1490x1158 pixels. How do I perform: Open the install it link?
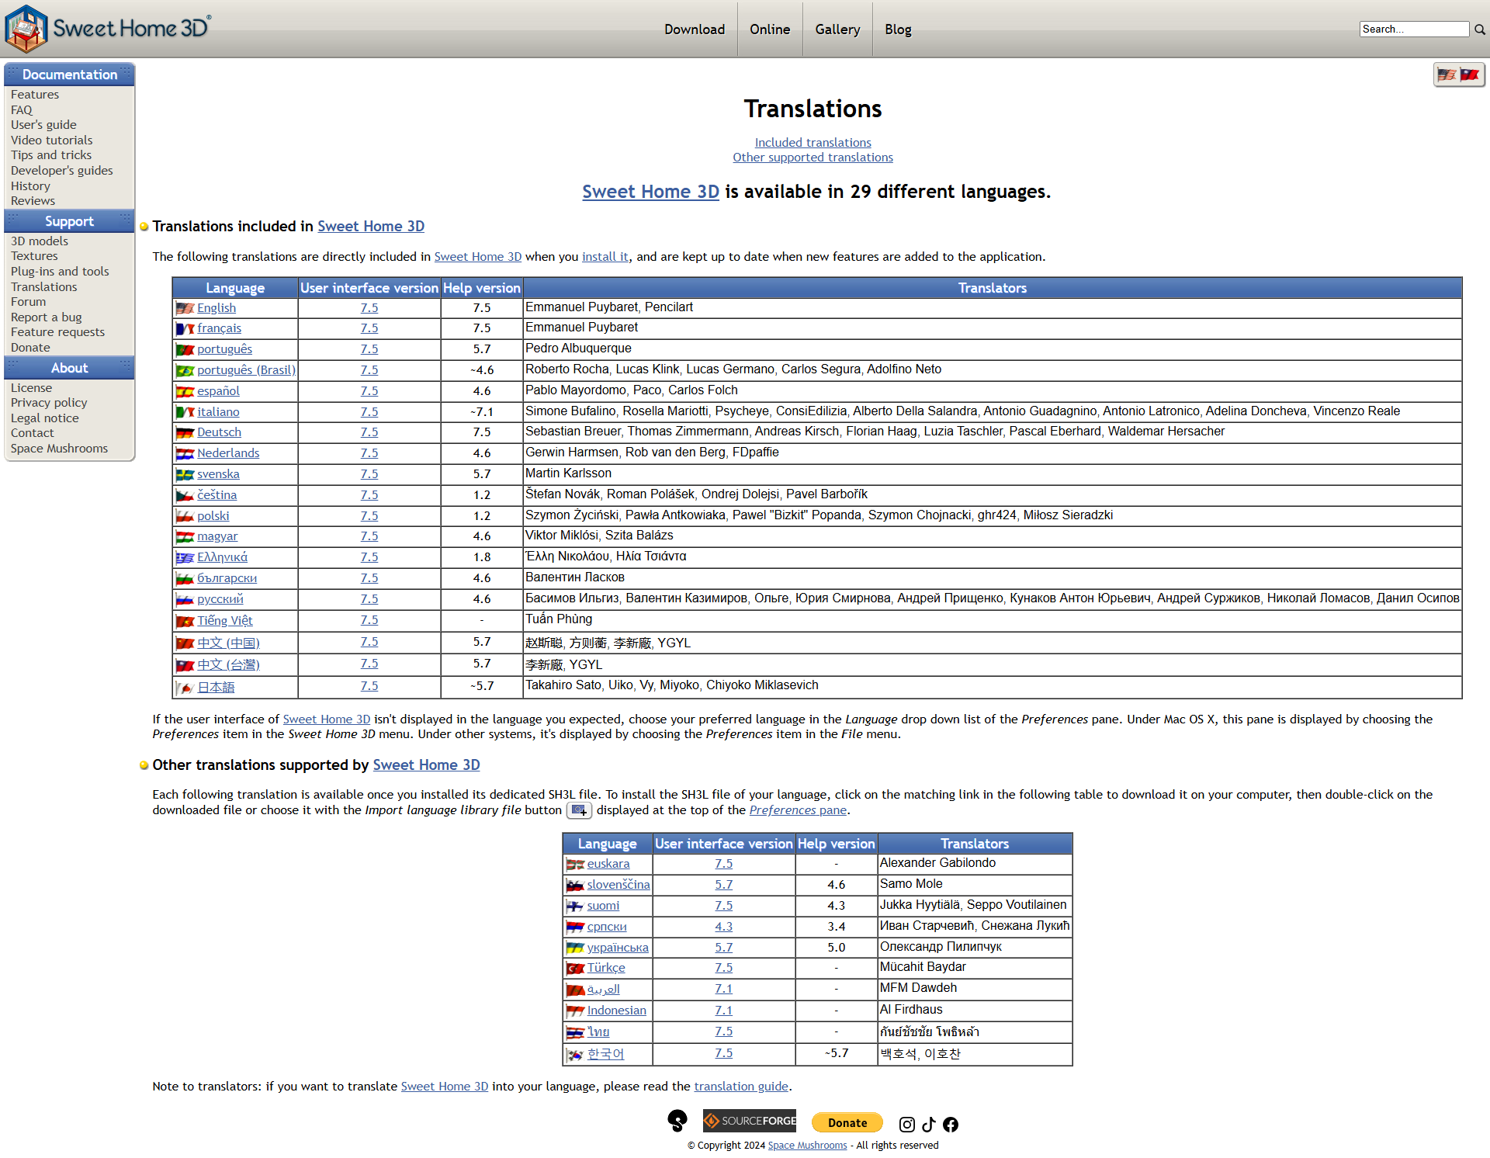[605, 257]
